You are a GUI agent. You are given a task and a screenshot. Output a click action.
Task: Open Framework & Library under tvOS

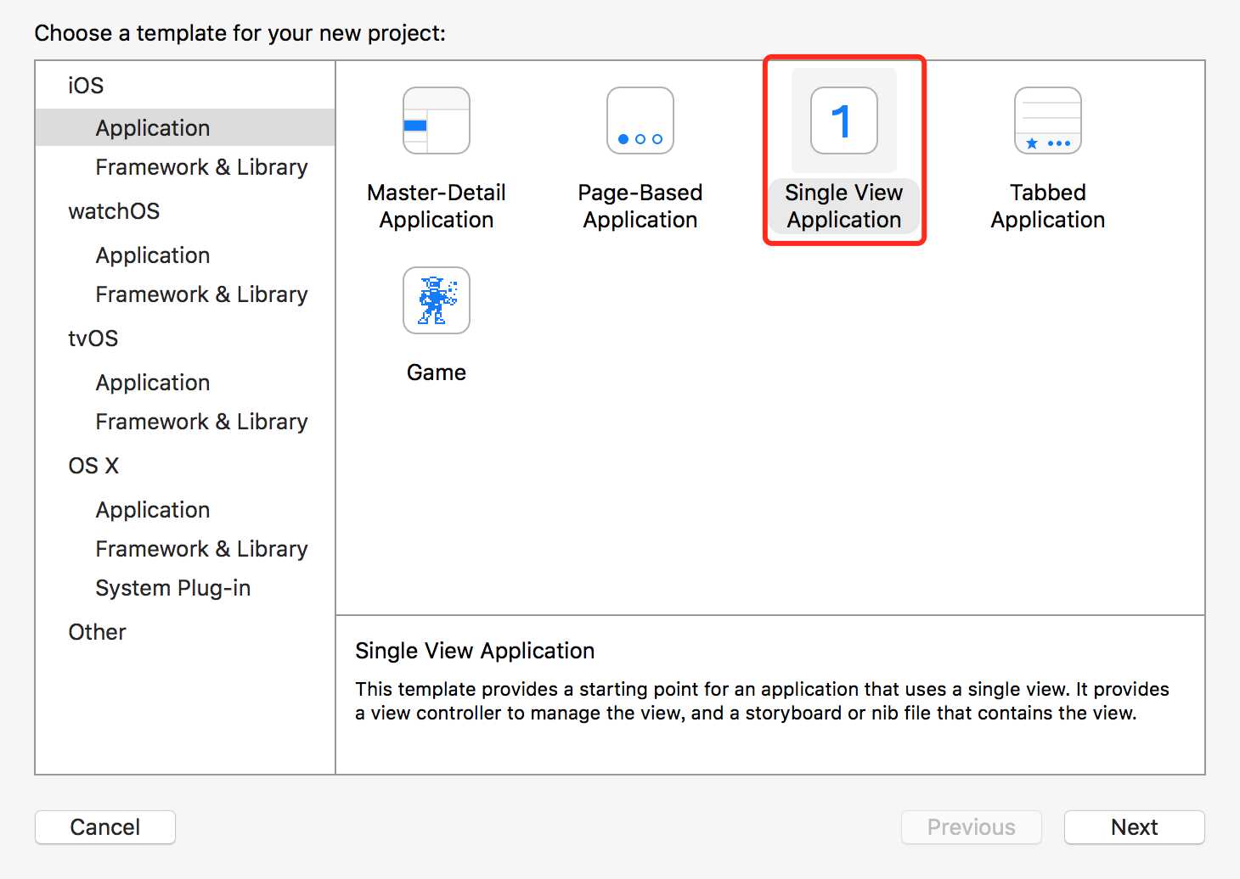coord(201,422)
